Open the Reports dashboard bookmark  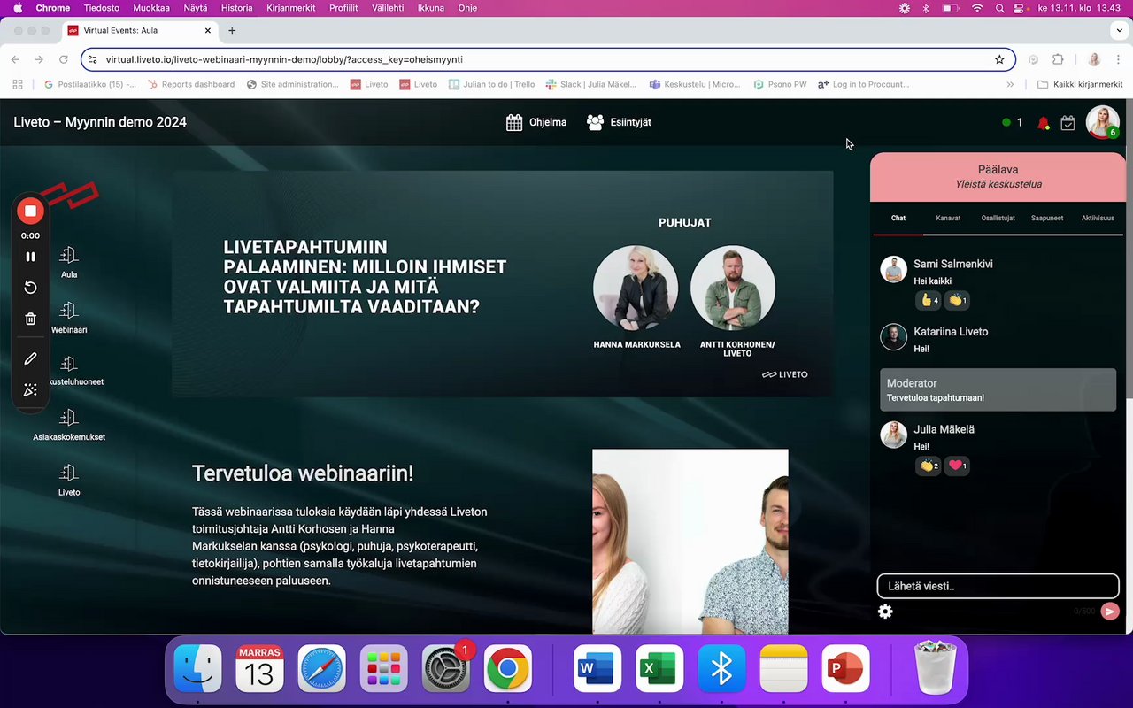click(x=191, y=84)
